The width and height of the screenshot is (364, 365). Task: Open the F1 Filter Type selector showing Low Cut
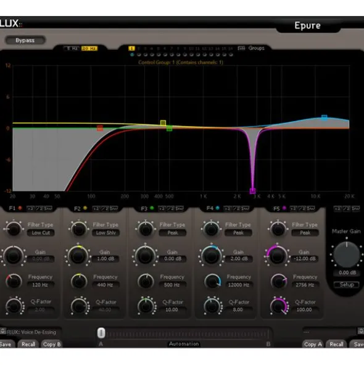(41, 233)
